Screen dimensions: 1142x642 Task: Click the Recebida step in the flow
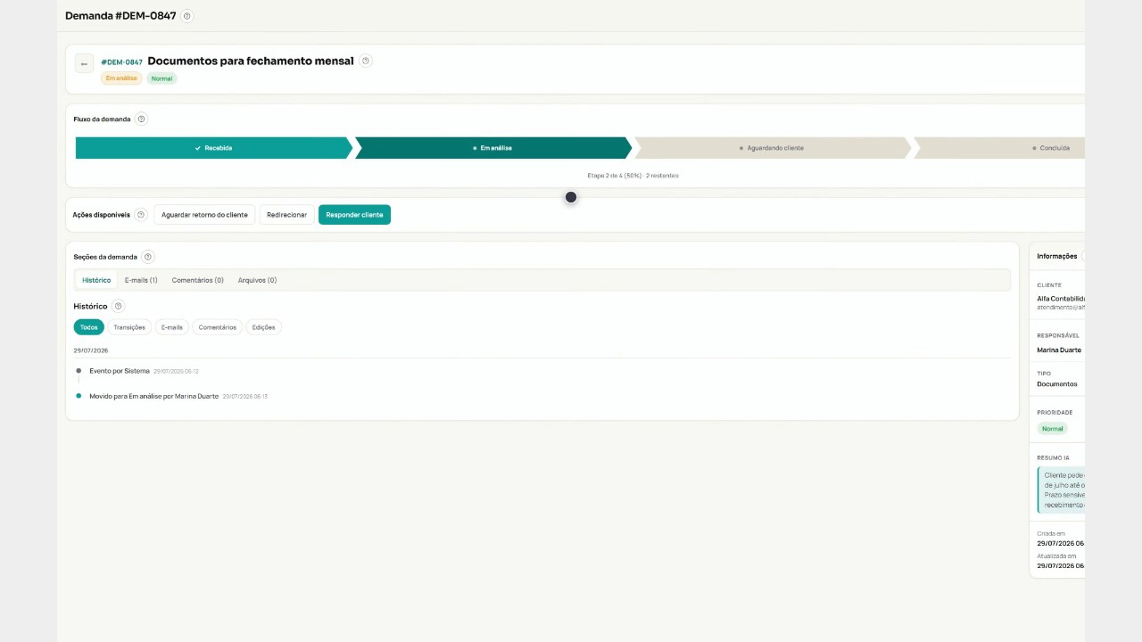point(213,148)
